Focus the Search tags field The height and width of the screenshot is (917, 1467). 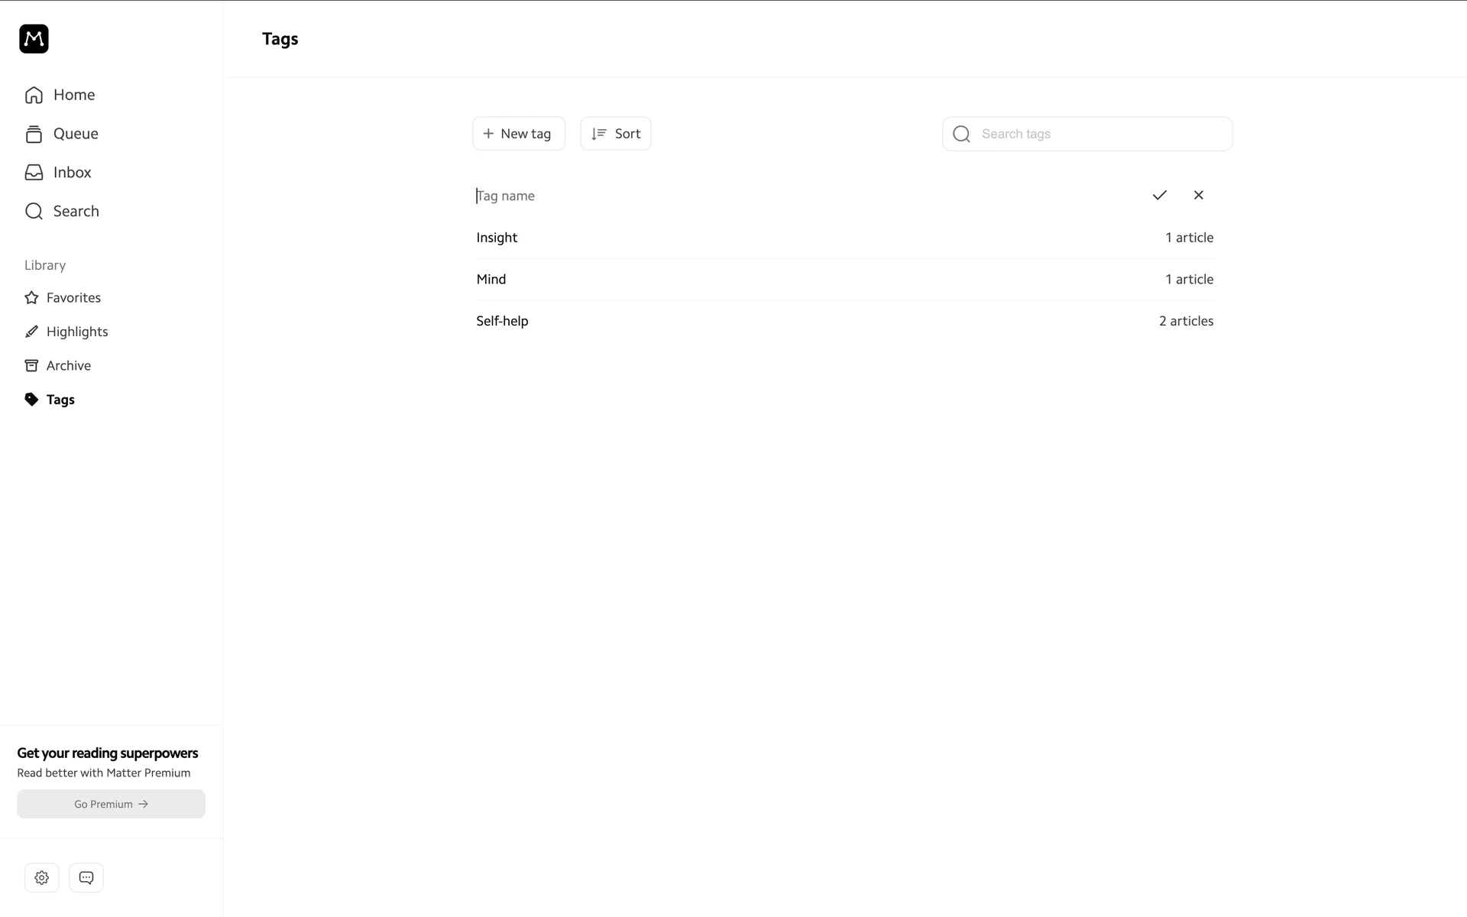click(1100, 134)
